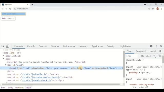Switch to the Elements tab
The width and height of the screenshot is (164, 92).
19,46
